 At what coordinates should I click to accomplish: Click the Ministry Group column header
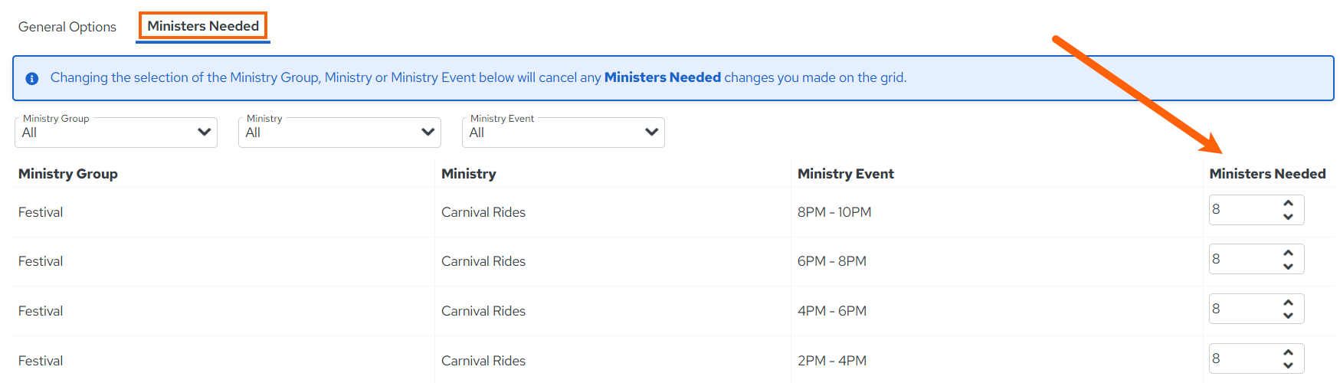(68, 174)
